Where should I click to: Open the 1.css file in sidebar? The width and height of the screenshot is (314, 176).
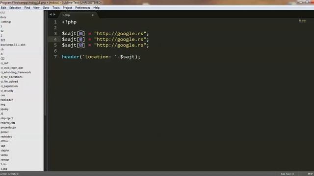3,164
